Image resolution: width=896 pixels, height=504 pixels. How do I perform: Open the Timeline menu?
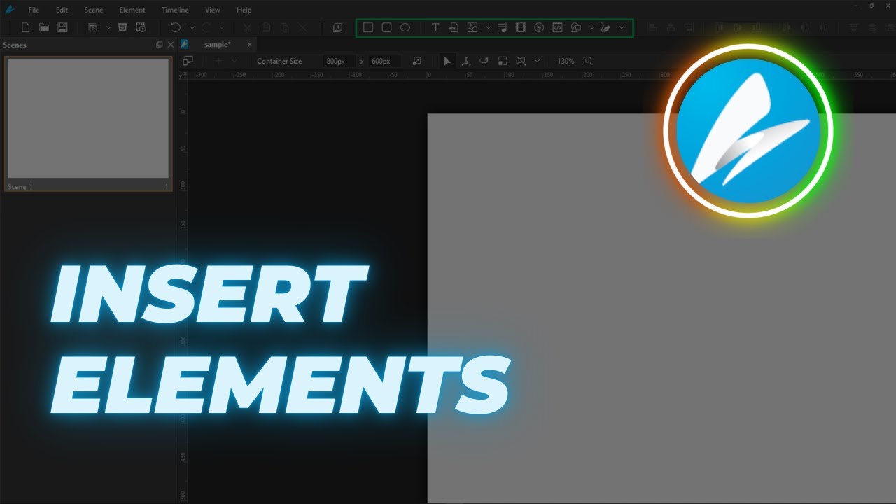click(175, 10)
